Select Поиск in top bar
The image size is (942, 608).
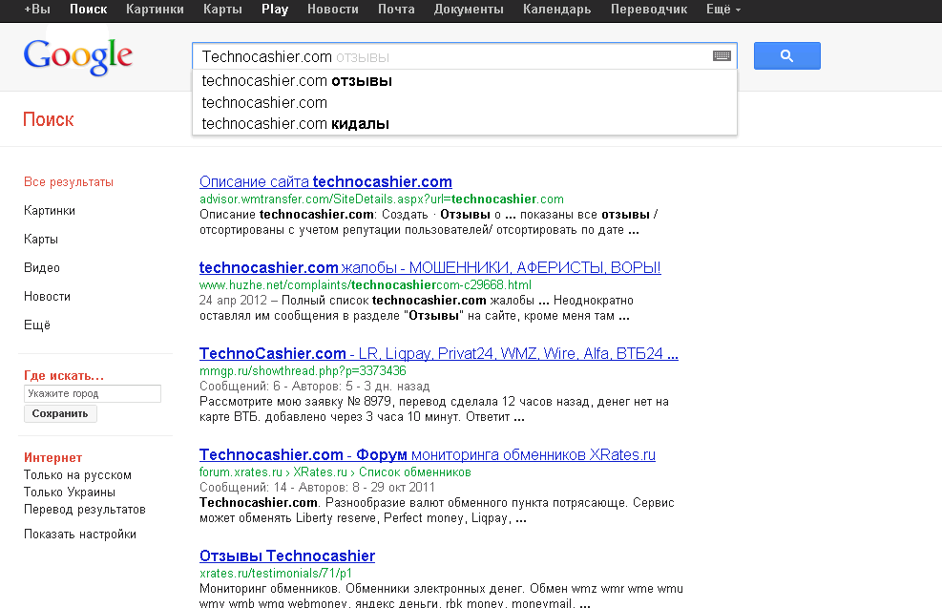[89, 9]
